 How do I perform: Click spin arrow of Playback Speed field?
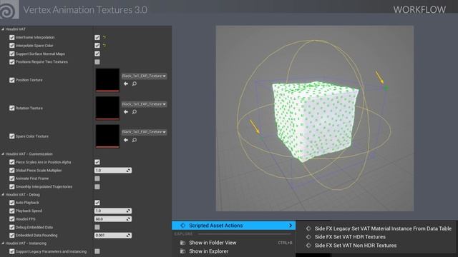(128, 211)
